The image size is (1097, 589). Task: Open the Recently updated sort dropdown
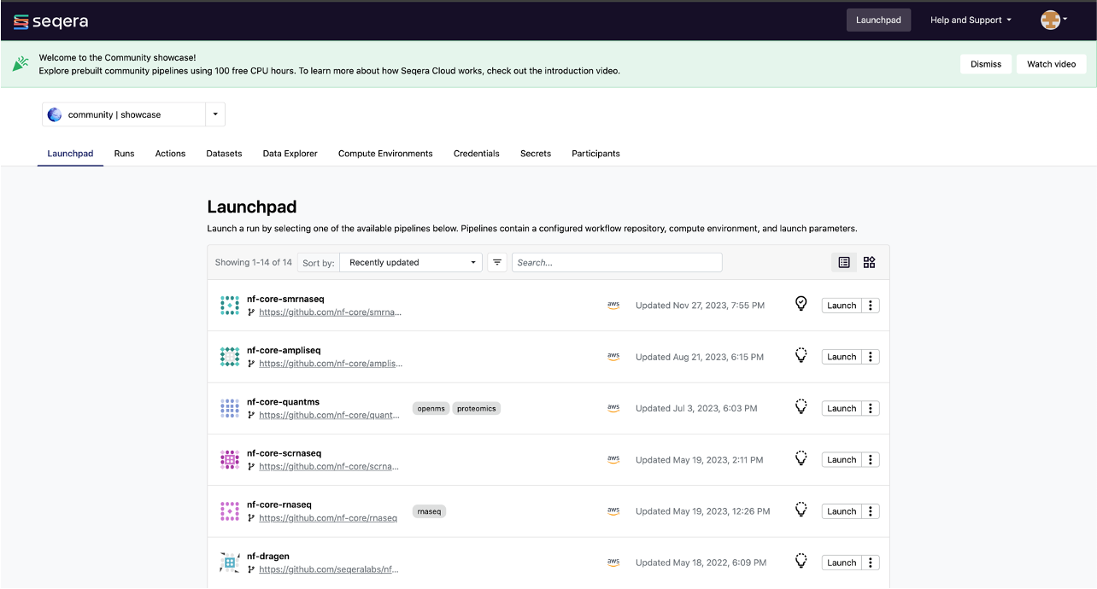[411, 262]
